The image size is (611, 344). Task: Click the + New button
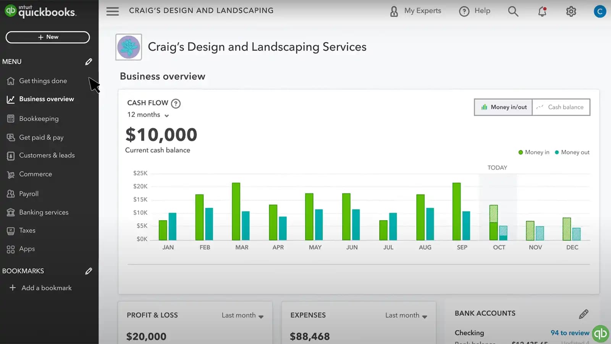pyautogui.click(x=48, y=37)
